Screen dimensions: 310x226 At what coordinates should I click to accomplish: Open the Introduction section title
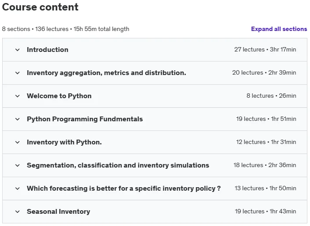point(48,50)
